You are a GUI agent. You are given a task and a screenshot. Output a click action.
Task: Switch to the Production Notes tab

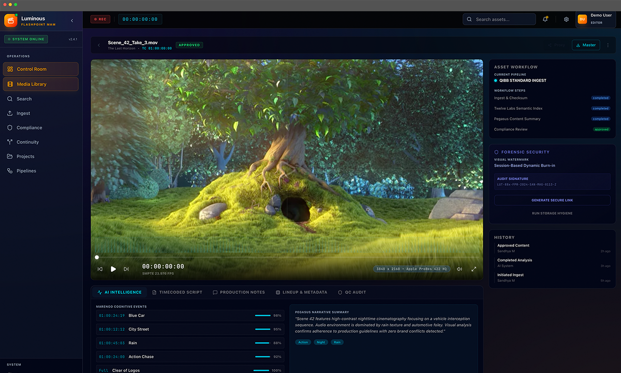tap(239, 292)
